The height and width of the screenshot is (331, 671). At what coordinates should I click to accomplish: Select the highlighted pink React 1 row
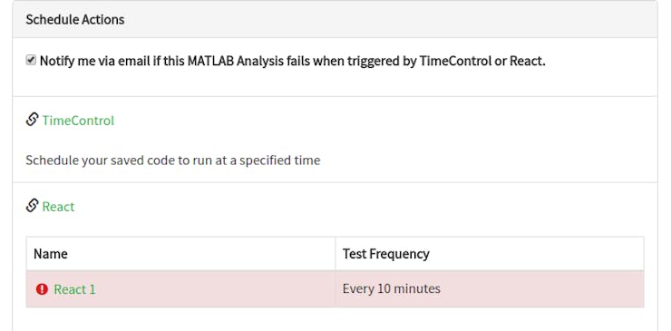pos(335,288)
